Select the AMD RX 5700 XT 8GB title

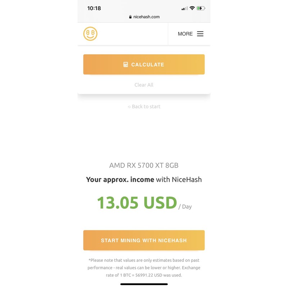(144, 166)
